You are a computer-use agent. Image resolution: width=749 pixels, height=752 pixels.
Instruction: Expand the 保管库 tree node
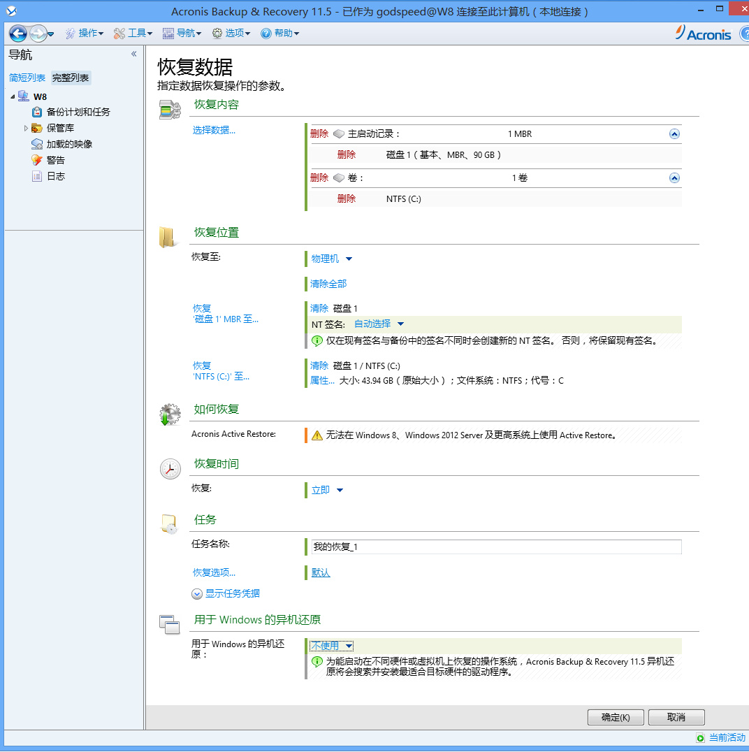pyautogui.click(x=26, y=128)
